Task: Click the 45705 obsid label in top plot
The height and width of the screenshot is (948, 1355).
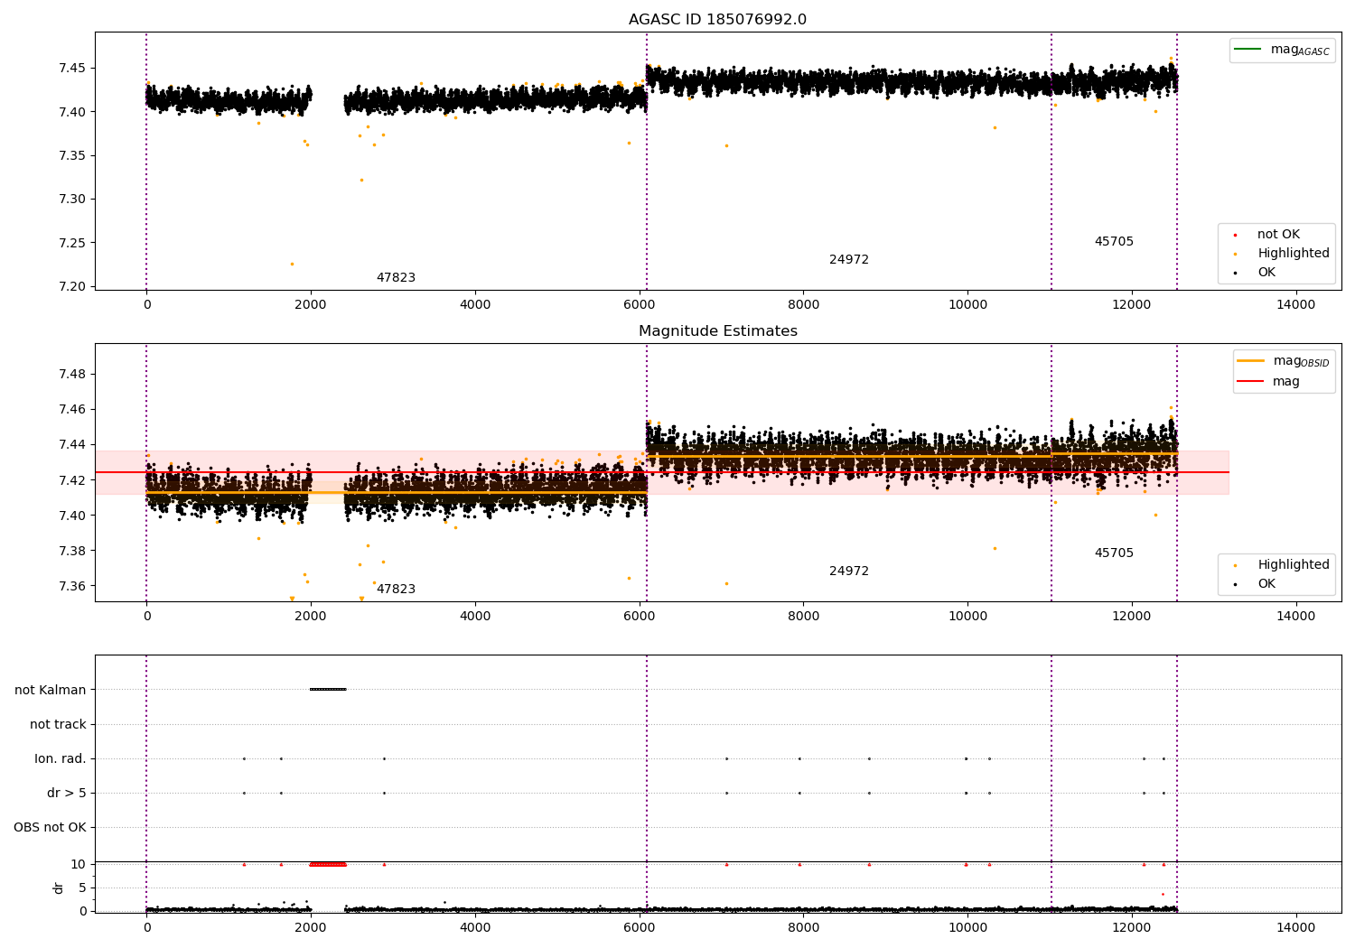Action: [1114, 242]
